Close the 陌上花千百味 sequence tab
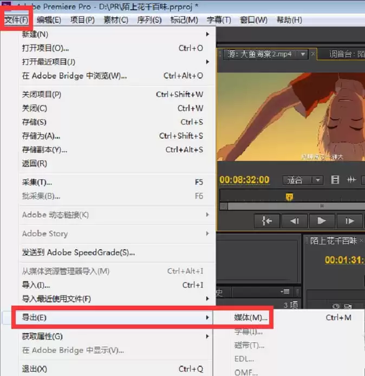 point(361,240)
